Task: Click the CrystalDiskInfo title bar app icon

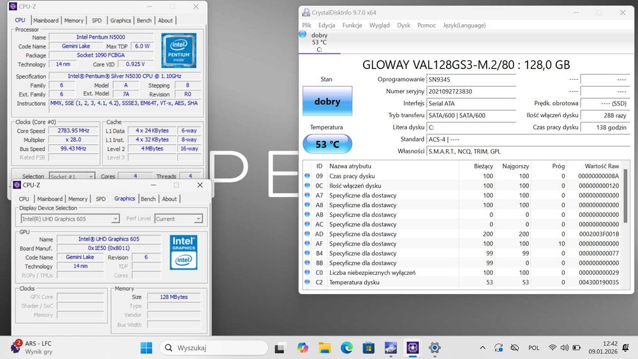Action: pyautogui.click(x=306, y=13)
